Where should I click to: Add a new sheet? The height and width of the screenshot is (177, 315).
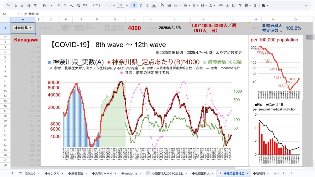coord(12,173)
